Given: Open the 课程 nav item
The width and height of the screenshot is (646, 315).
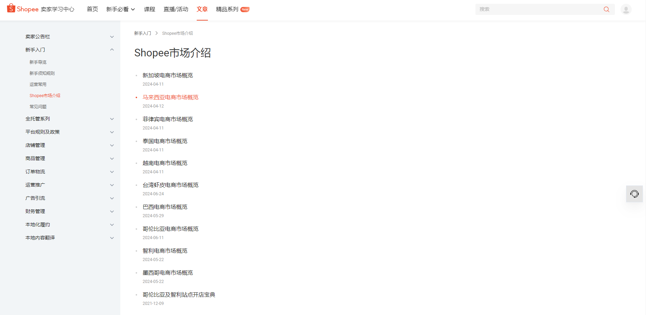Looking at the screenshot, I should pyautogui.click(x=150, y=9).
